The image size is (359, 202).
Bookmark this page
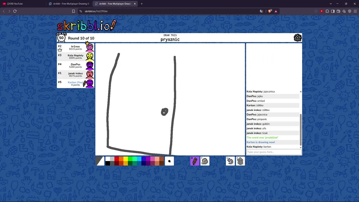(x=73, y=11)
